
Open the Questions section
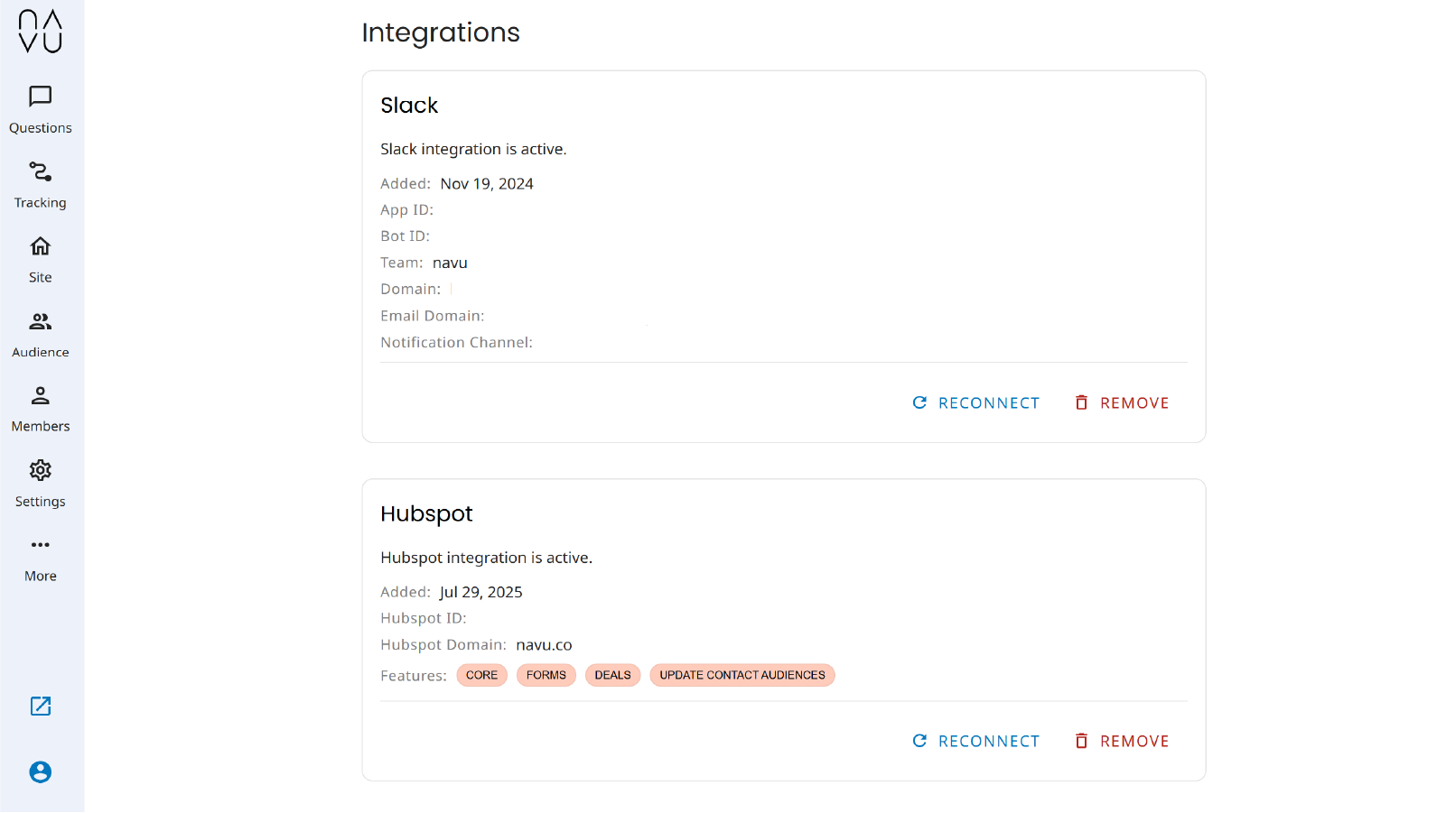(x=41, y=109)
